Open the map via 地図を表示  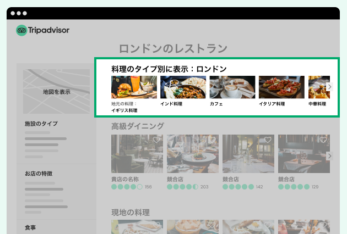56,92
